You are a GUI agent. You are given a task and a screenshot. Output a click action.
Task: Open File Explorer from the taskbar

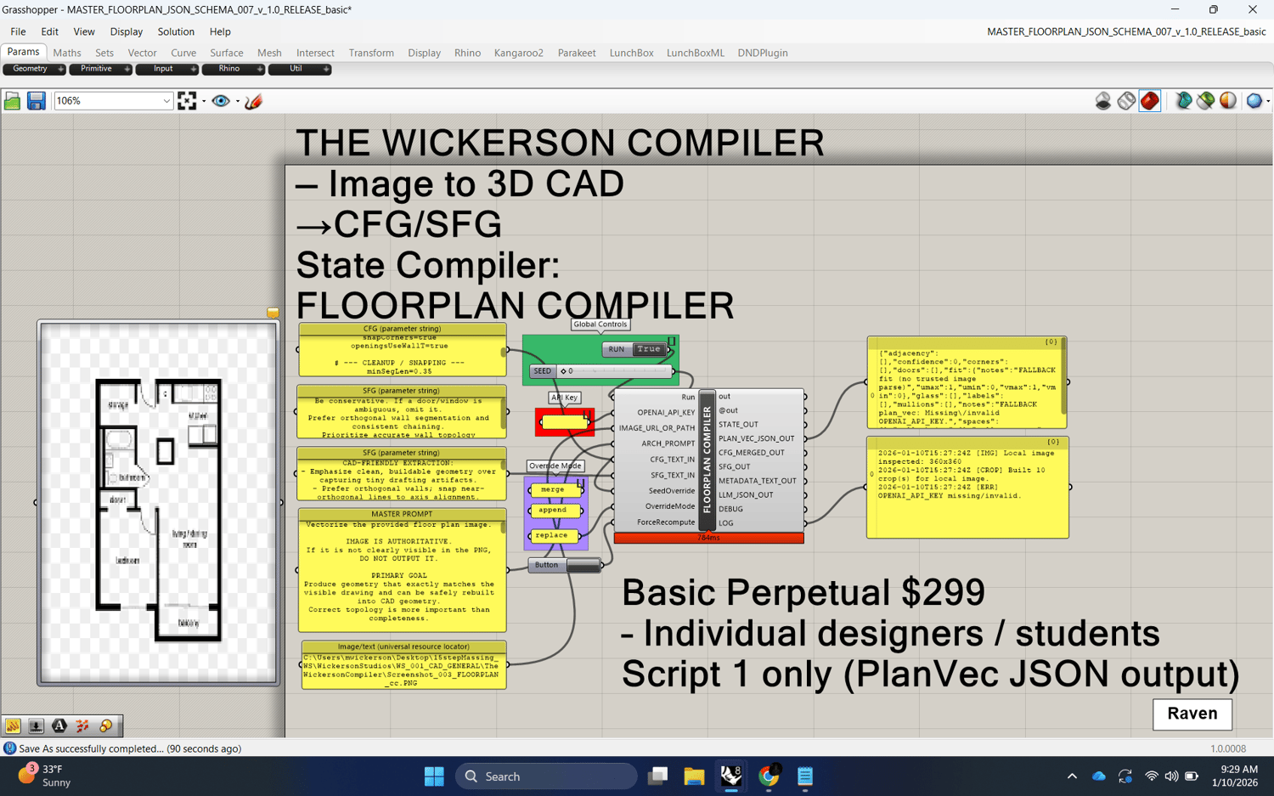coord(694,776)
